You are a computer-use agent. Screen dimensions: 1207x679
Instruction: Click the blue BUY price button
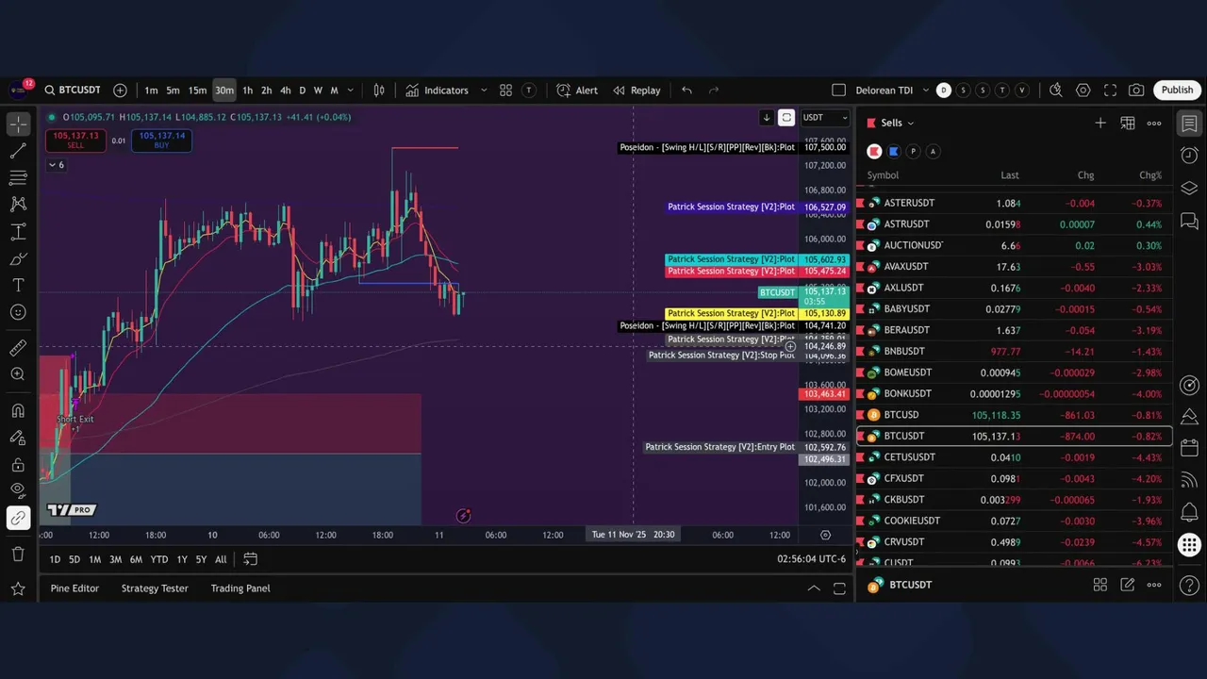pyautogui.click(x=161, y=141)
